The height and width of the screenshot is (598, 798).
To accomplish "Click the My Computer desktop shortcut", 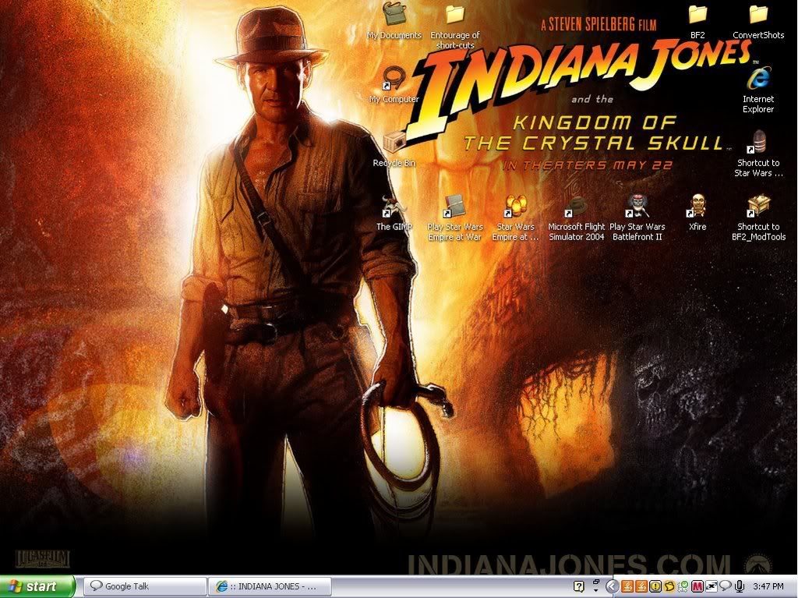I will pyautogui.click(x=394, y=84).
